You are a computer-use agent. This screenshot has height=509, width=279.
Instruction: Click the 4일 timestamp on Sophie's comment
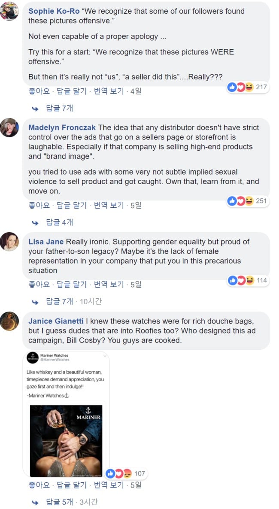(136, 91)
